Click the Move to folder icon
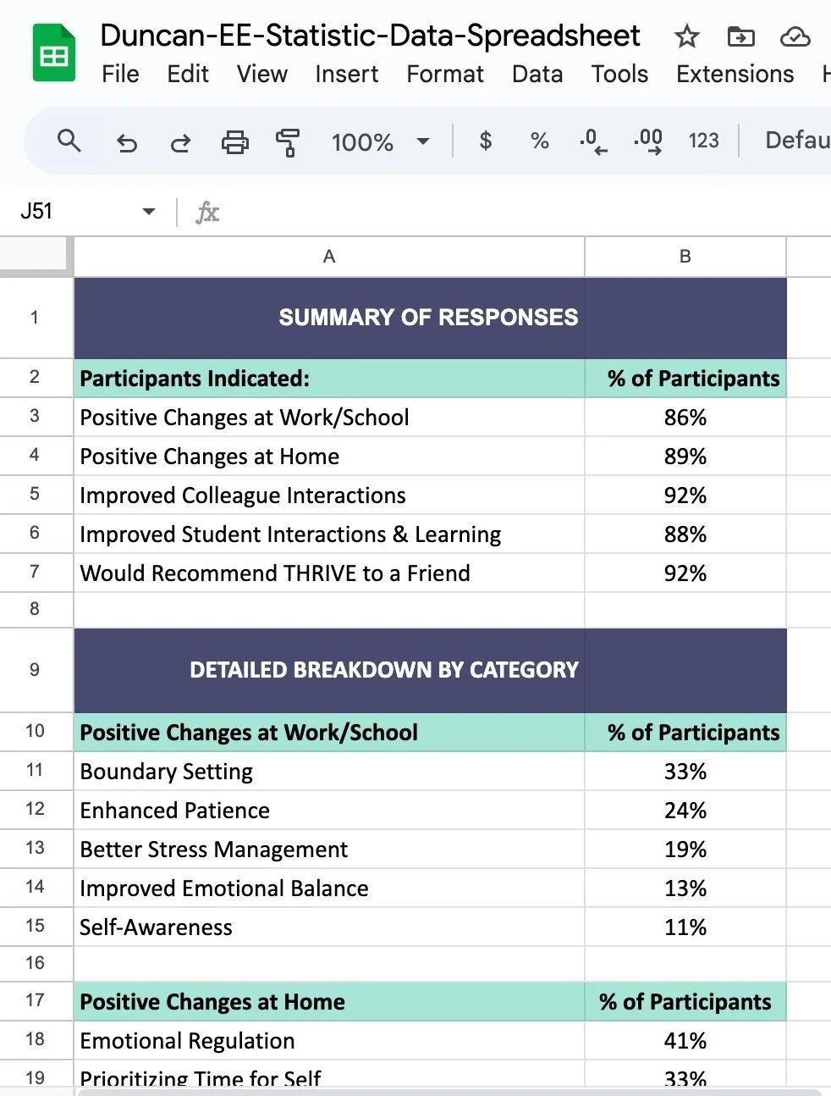This screenshot has height=1096, width=831. pyautogui.click(x=740, y=36)
